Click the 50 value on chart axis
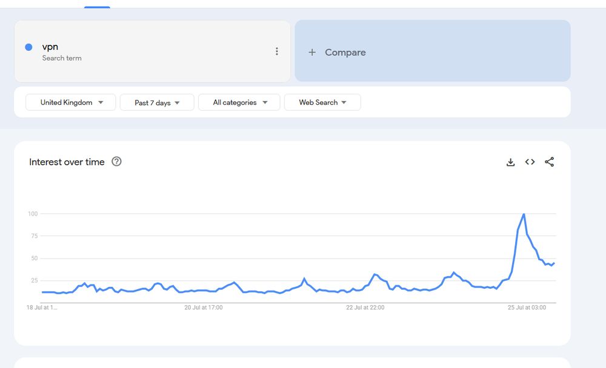This screenshot has height=368, width=606. [x=35, y=258]
